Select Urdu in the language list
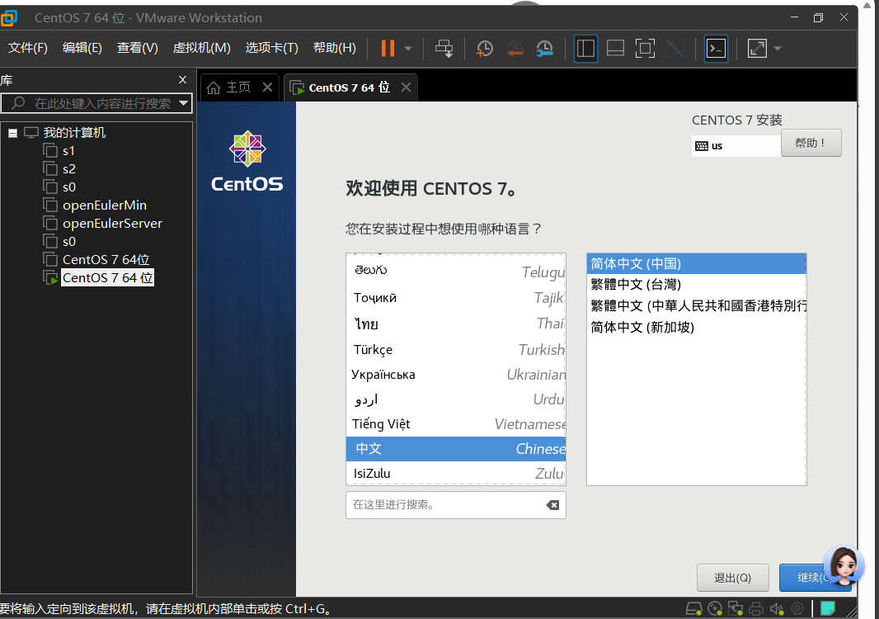The height and width of the screenshot is (619, 879). pyautogui.click(x=456, y=399)
